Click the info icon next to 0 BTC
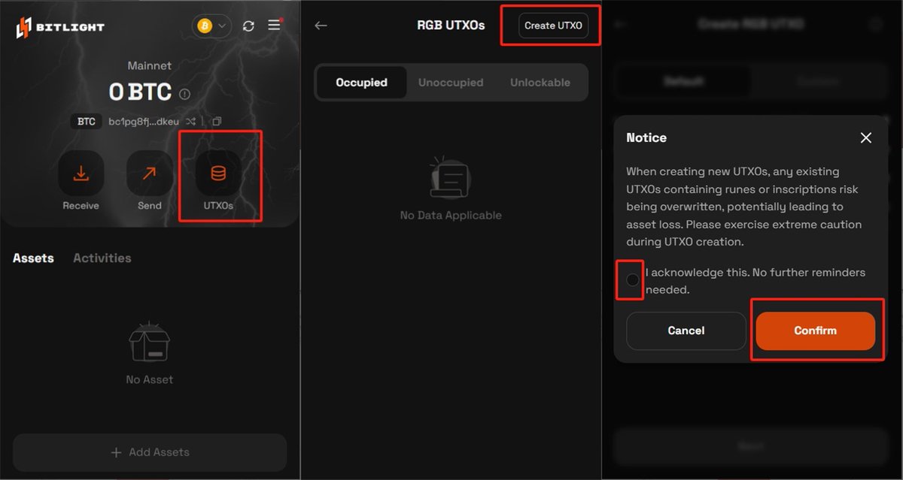This screenshot has height=480, width=903. pos(184,95)
